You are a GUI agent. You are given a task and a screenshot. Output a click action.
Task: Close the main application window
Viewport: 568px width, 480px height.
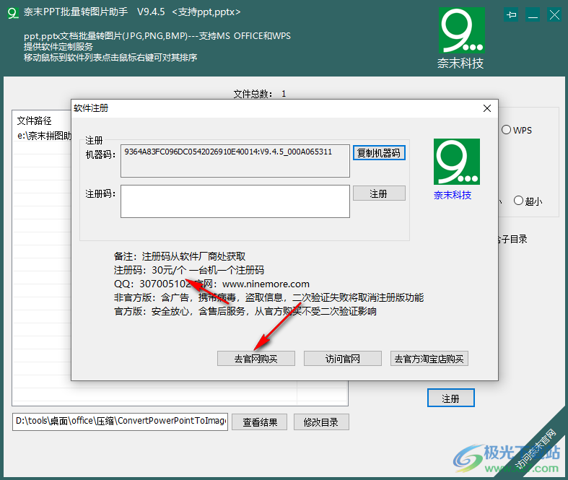tap(554, 15)
